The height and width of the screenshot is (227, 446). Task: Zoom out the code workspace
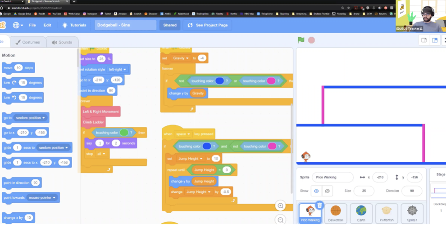[281, 220]
